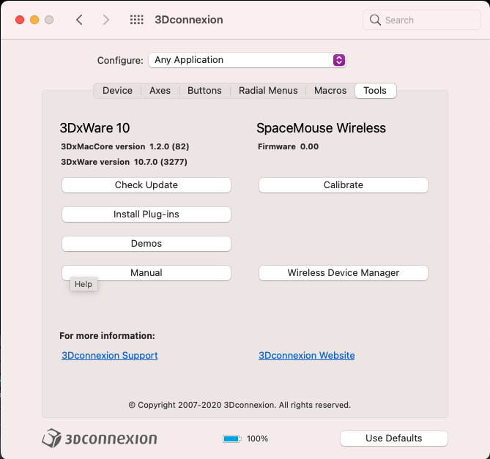Open the Radial Menus tab
490x459 pixels.
pyautogui.click(x=268, y=91)
